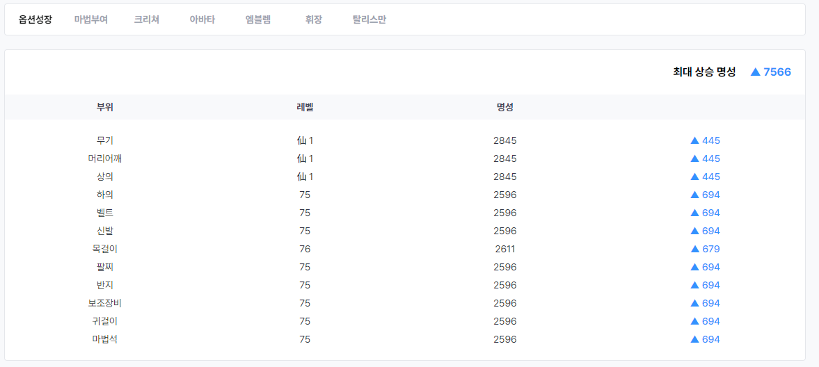Screen dimensions: 819x367
Task: Click the 부위 column header
Action: (x=105, y=107)
